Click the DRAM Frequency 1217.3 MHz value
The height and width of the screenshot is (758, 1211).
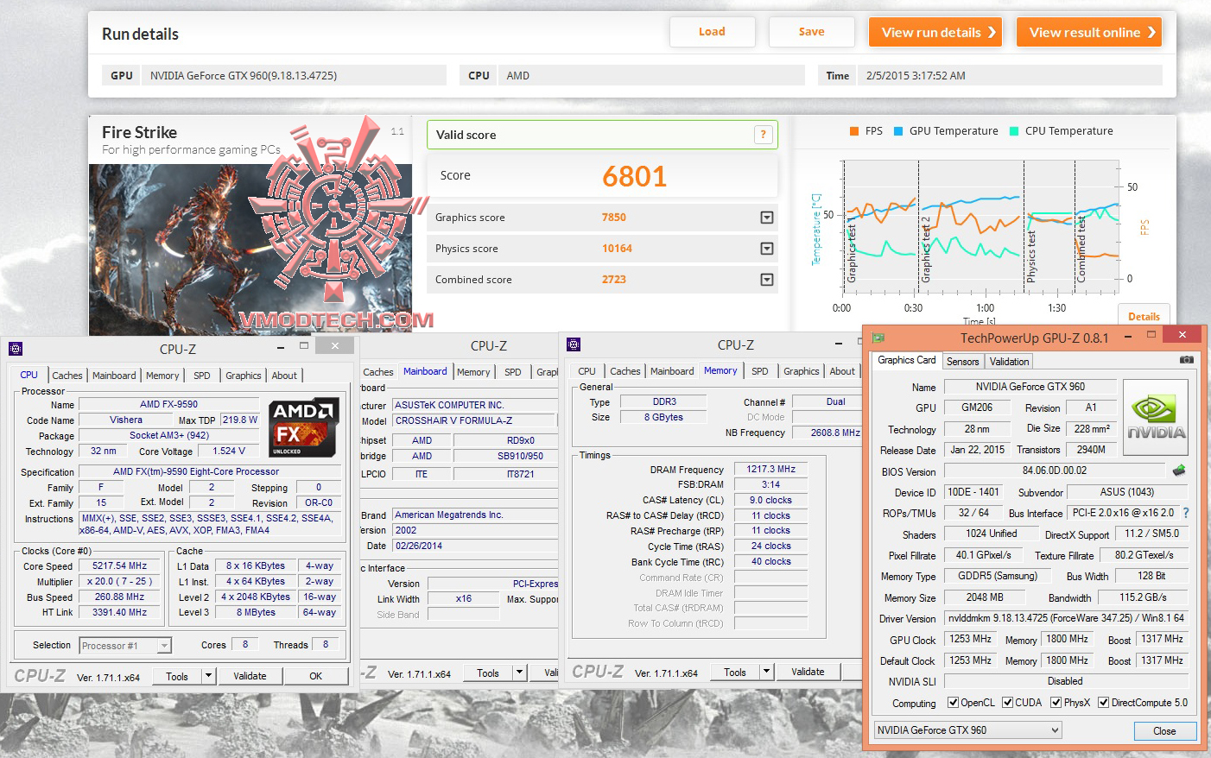pyautogui.click(x=771, y=469)
